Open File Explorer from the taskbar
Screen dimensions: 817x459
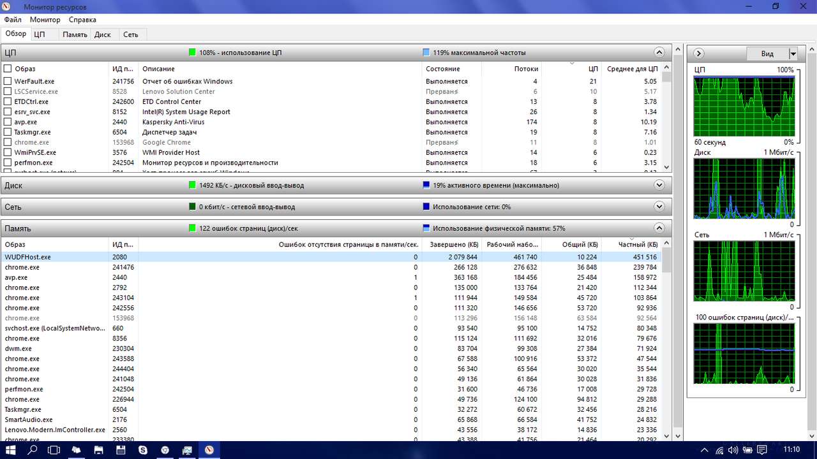point(98,450)
